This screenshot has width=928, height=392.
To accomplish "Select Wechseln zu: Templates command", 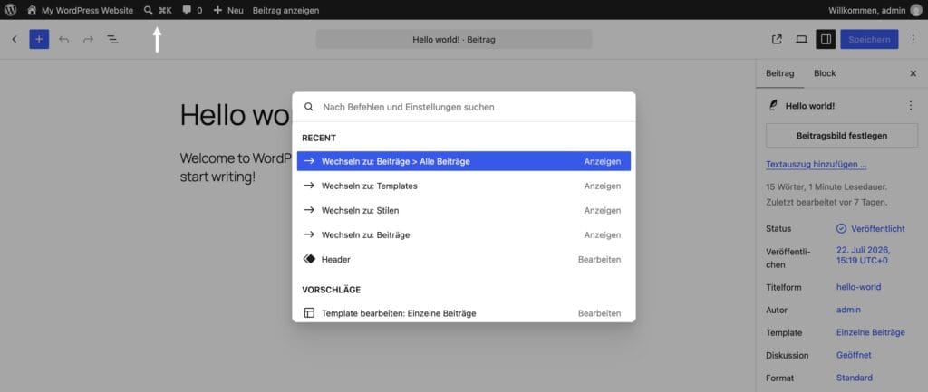I will (x=464, y=186).
